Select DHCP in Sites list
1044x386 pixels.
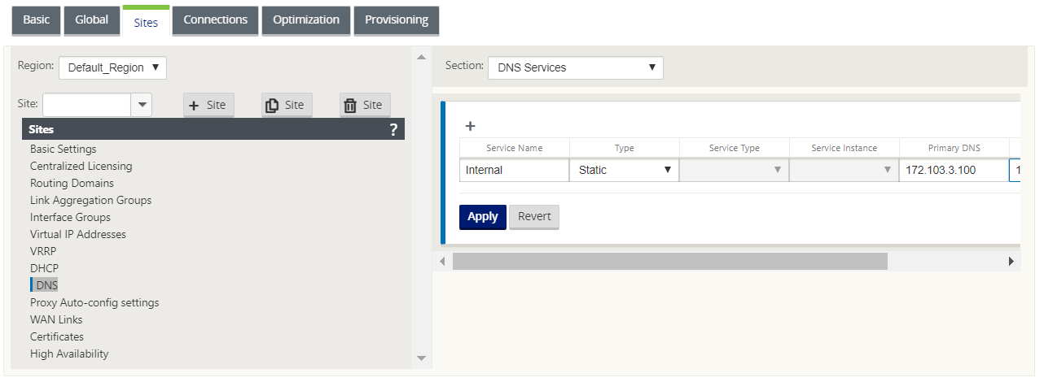click(x=45, y=268)
